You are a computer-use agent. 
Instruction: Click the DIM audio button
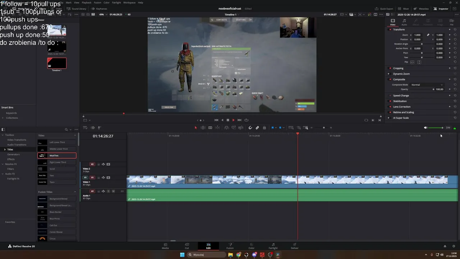[x=448, y=128]
